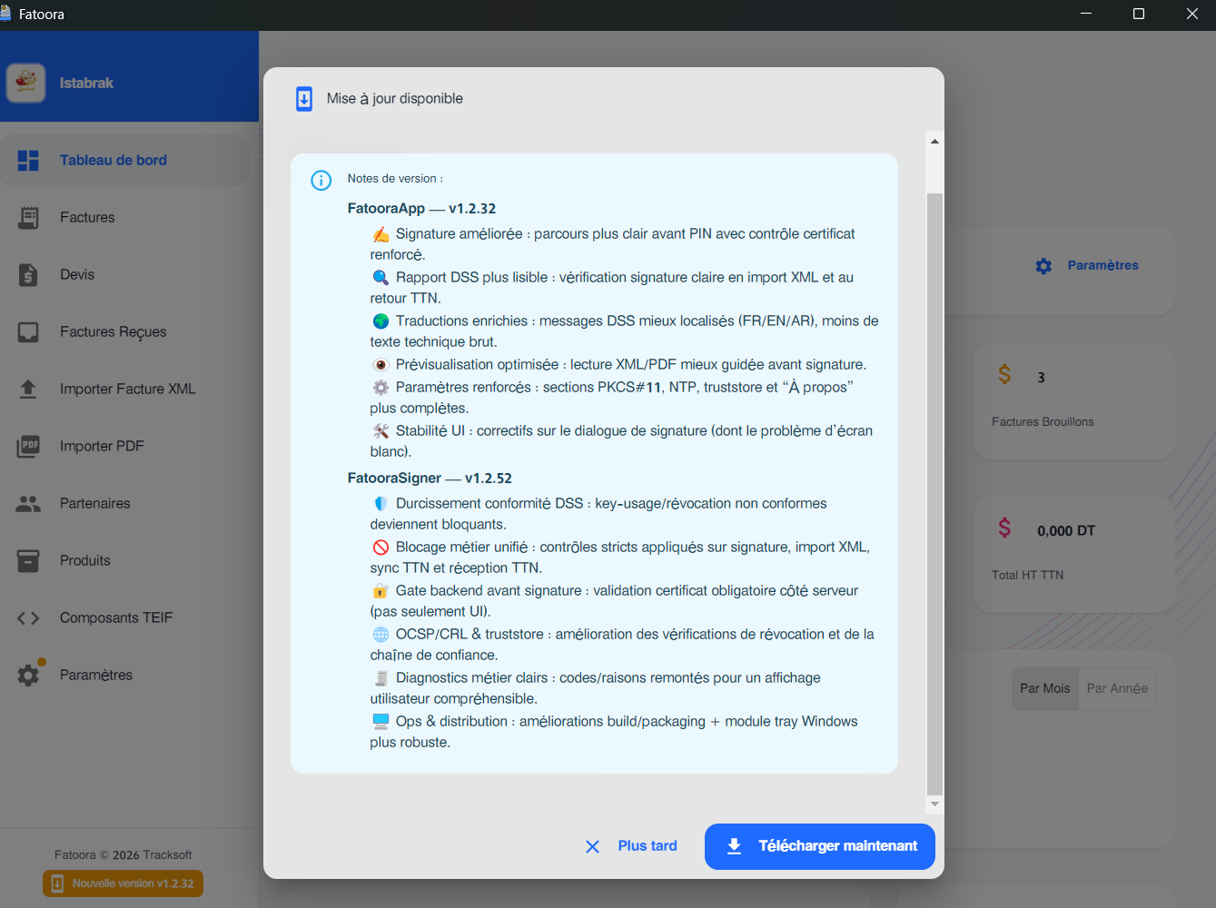This screenshot has height=908, width=1216.
Task: Click the download arrow icon in Télécharger button
Action: click(x=735, y=846)
